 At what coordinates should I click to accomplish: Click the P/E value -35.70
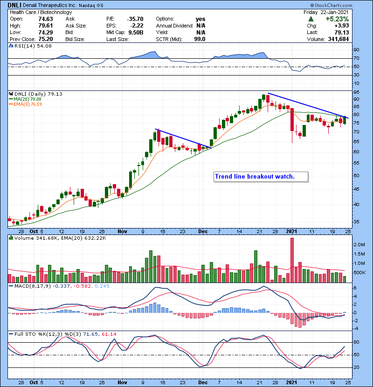135,19
